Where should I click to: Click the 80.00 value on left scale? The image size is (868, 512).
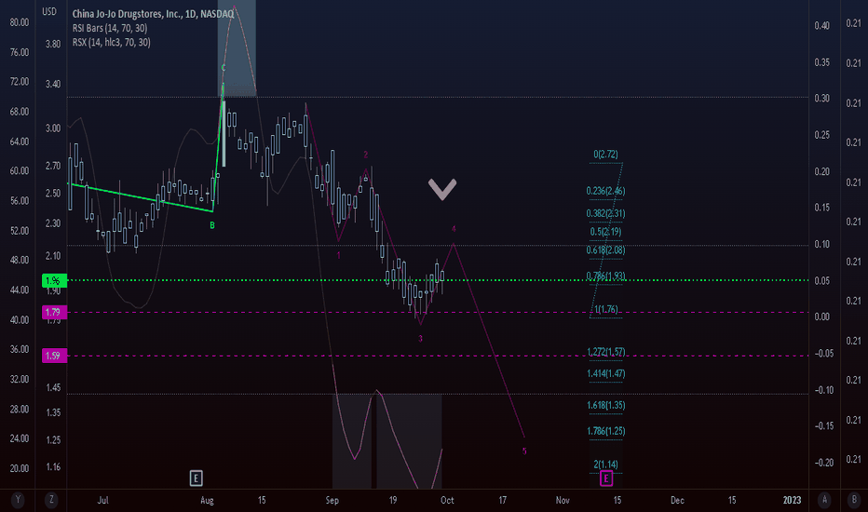point(20,22)
